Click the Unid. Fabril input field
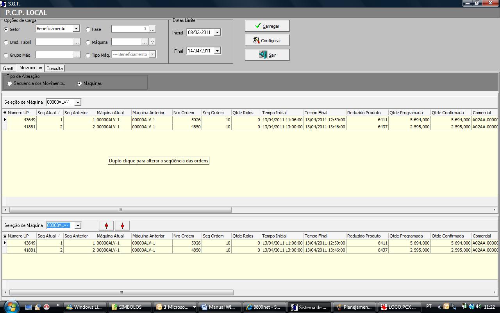 [x=54, y=42]
